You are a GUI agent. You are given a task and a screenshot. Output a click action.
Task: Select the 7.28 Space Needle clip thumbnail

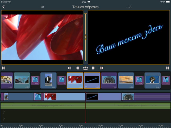click(109, 80)
